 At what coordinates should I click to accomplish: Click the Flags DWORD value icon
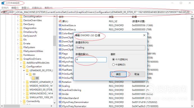(60, 54)
